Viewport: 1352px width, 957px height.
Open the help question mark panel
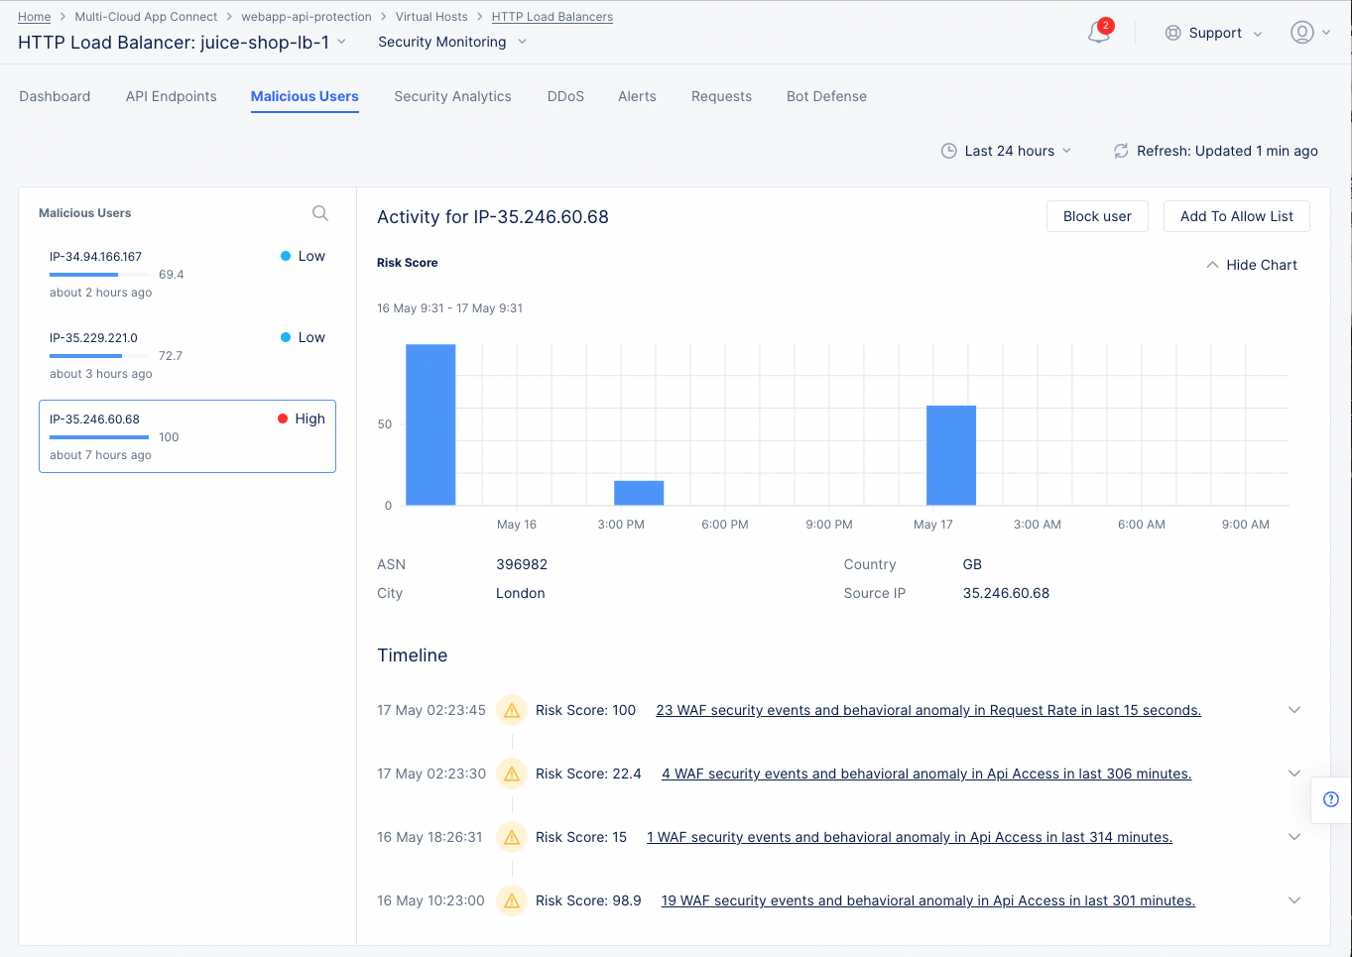(x=1330, y=800)
